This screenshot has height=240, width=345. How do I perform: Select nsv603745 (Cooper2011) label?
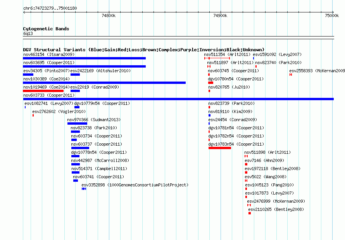(x=233, y=71)
